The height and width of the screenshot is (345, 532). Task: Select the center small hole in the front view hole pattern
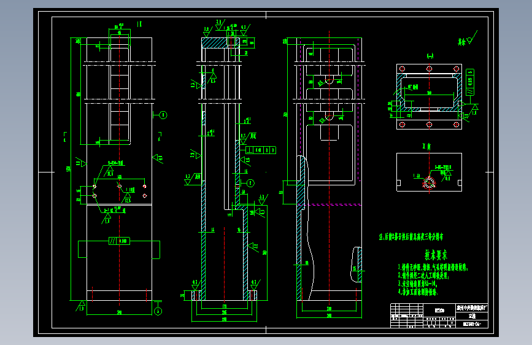tap(120, 186)
